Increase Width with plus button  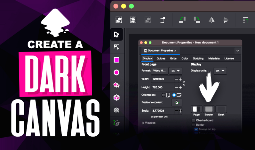tap(180, 79)
